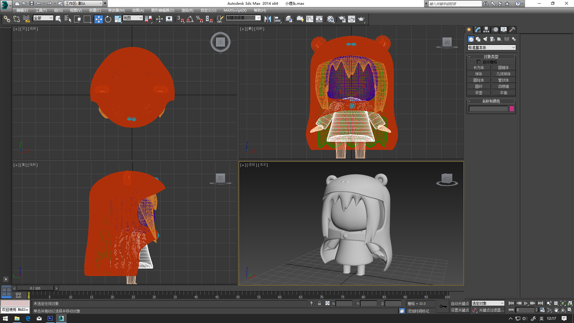Enable the 自动栅格 checkbox
The image size is (574, 323).
(x=479, y=62)
